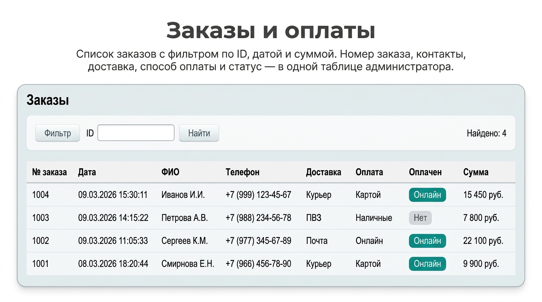Click the № заказа column header

(x=50, y=172)
